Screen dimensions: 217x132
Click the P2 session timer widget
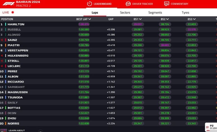(x=211, y=127)
